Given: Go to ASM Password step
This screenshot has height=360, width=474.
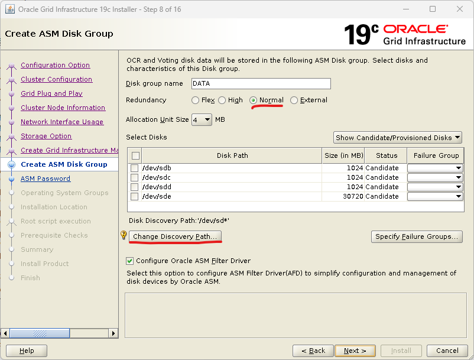Looking at the screenshot, I should coord(46,179).
